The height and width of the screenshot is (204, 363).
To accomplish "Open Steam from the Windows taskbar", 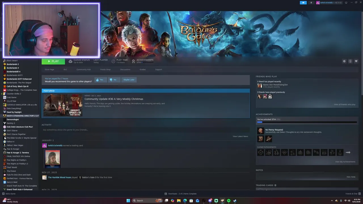I will point(235,201).
